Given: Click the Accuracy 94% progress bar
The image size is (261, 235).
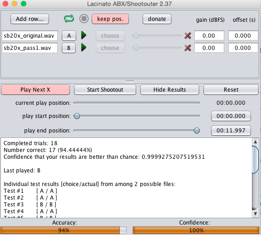Looking at the screenshot, I should [64, 230].
